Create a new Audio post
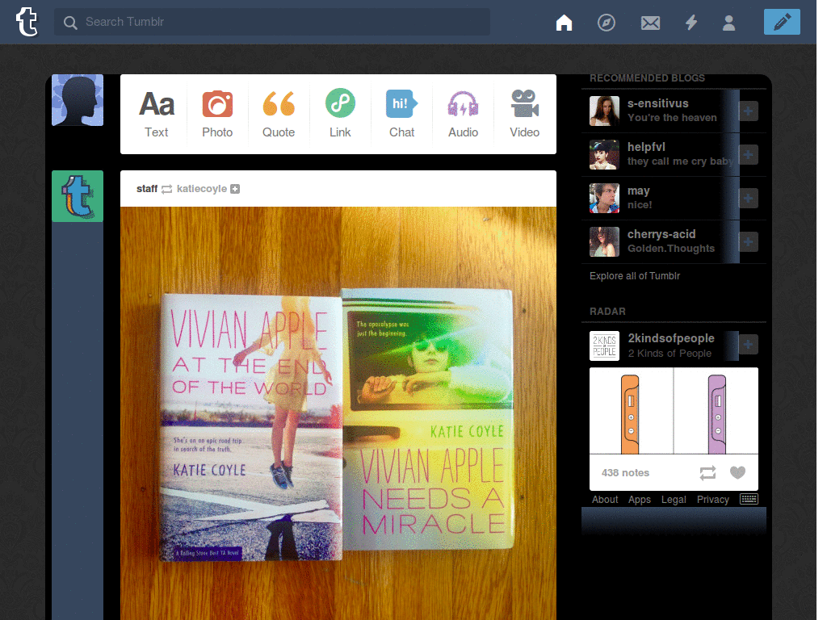Image resolution: width=827 pixels, height=620 pixels. 463,114
